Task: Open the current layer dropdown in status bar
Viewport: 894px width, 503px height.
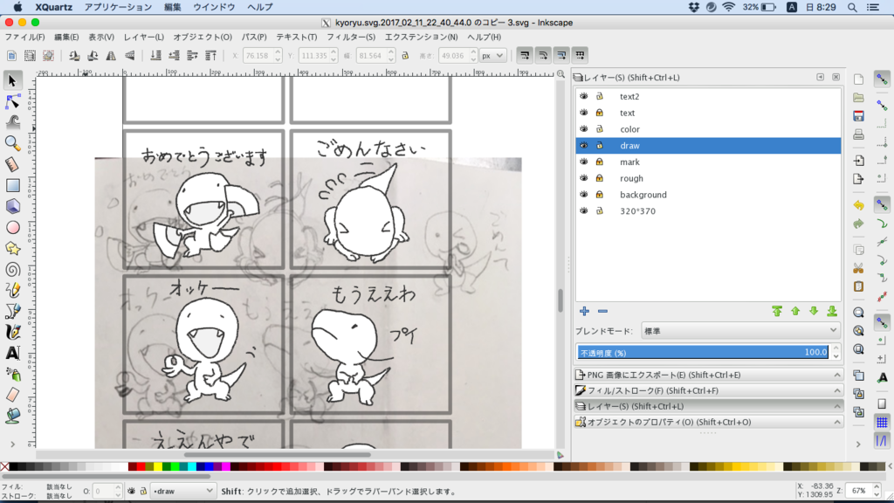Action: click(182, 491)
